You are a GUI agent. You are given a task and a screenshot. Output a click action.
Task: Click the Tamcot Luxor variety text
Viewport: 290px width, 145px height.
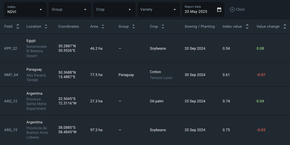(x=161, y=78)
